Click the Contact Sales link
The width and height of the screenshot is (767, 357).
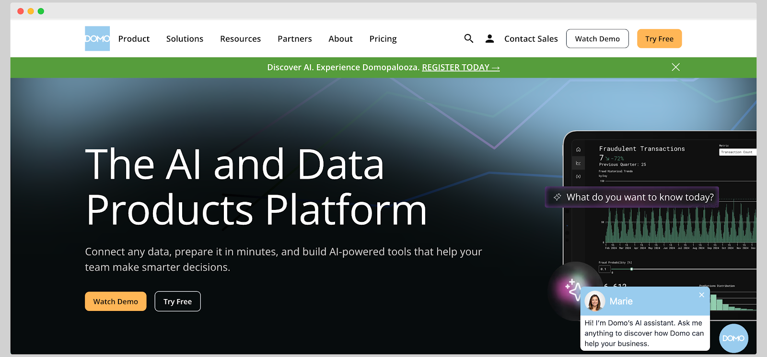[x=531, y=39]
